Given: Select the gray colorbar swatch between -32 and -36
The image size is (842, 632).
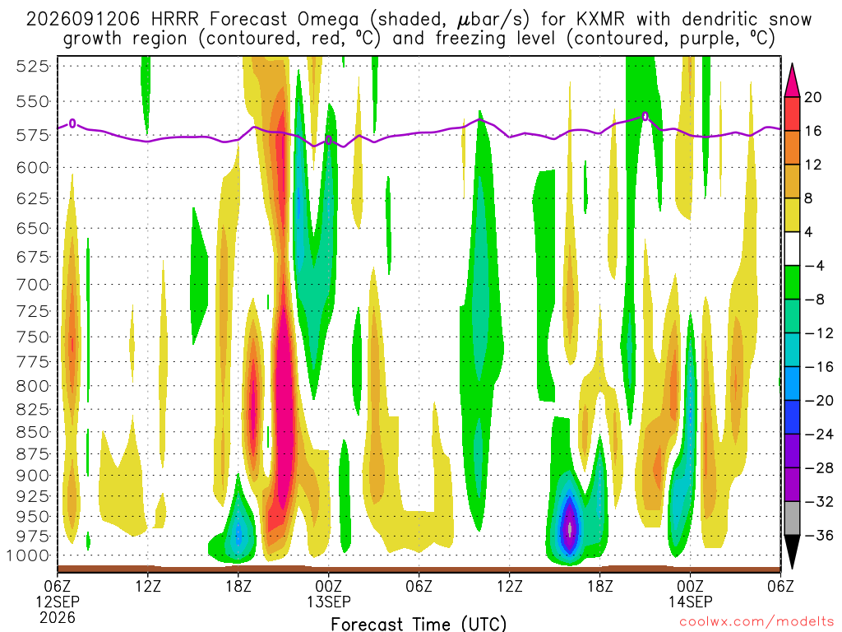Looking at the screenshot, I should coord(792,518).
